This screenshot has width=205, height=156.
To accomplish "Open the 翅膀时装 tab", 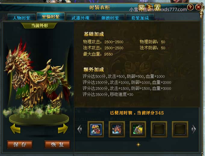I will pos(110,17).
